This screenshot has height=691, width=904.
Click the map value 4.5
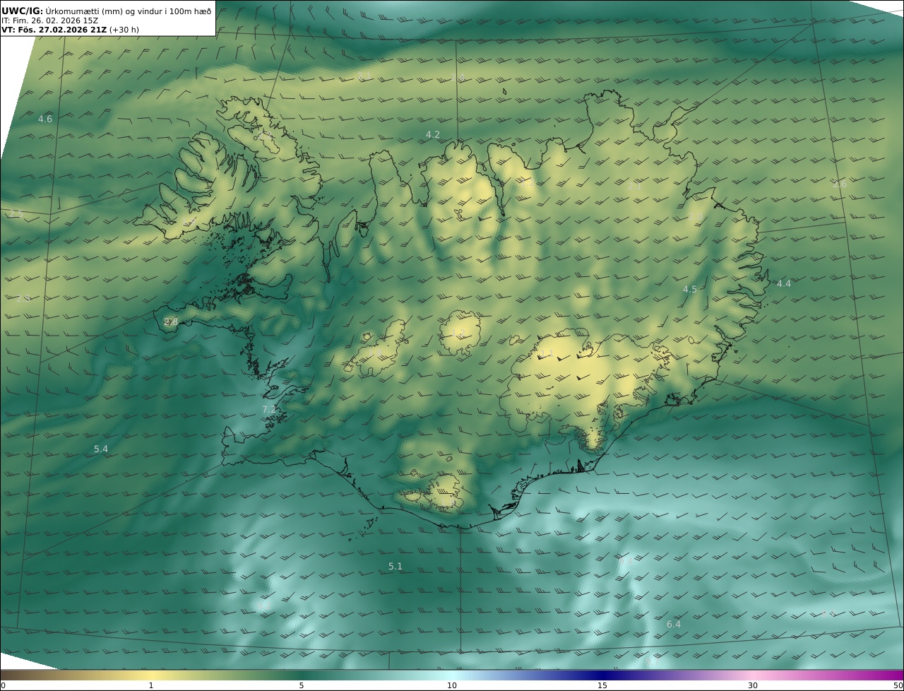[690, 289]
